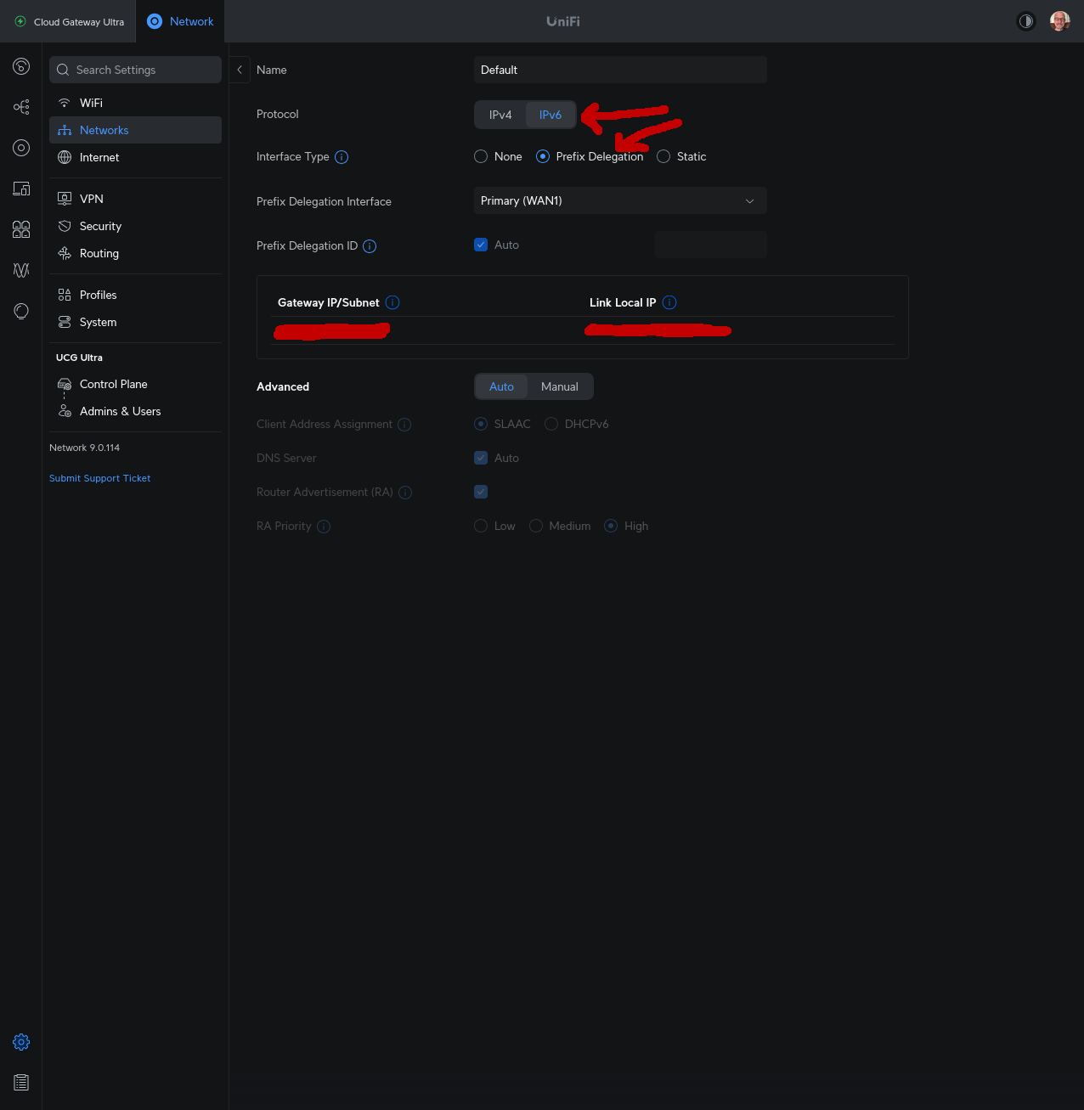Click the Search Settings field
Image resolution: width=1084 pixels, height=1110 pixels.
pos(135,70)
